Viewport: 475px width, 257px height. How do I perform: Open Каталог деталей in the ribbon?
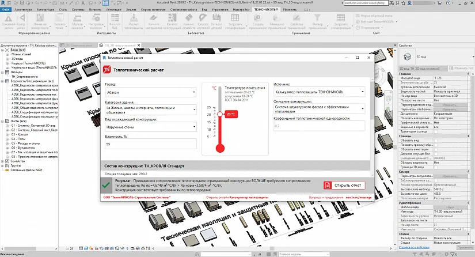point(216,21)
